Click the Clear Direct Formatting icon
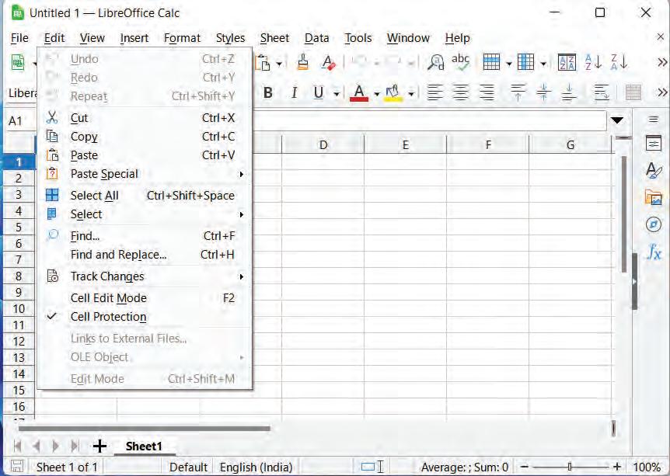670x476 pixels. (x=328, y=62)
